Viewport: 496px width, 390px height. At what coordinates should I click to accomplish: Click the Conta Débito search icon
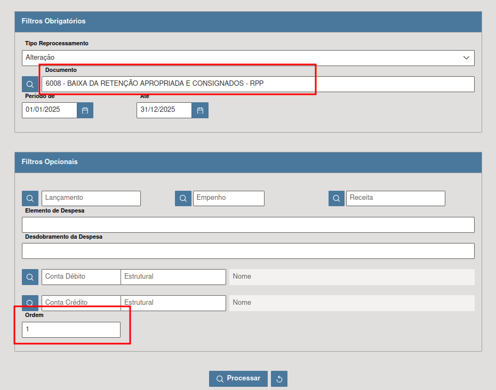30,277
